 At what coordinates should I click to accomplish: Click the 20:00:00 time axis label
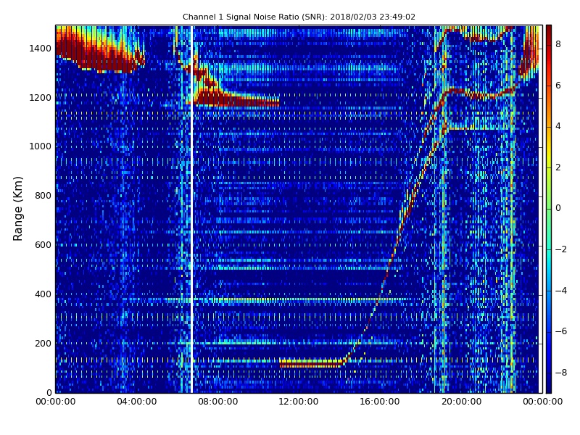tap(461, 402)
